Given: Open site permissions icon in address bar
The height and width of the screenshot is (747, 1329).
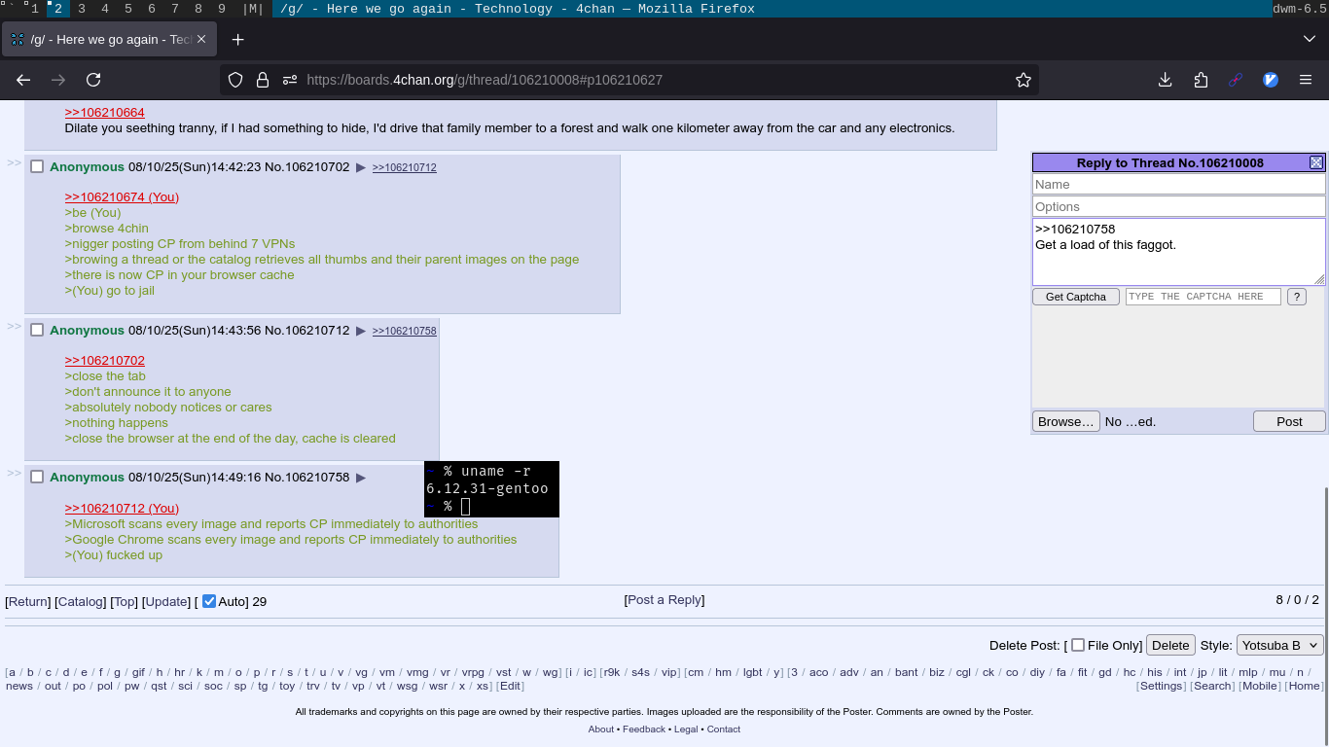Looking at the screenshot, I should (x=290, y=80).
